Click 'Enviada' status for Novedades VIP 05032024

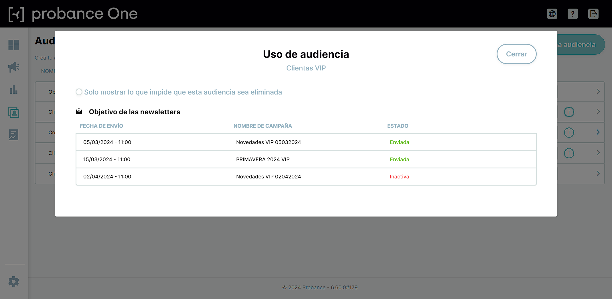[x=399, y=142]
